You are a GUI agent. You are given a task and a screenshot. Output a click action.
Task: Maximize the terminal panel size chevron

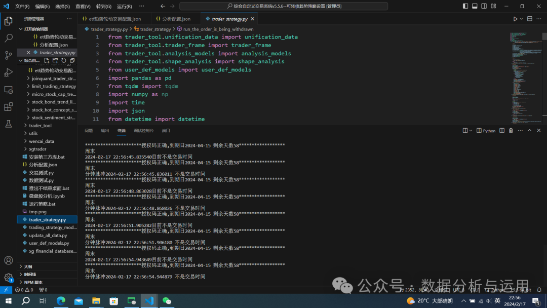point(530,131)
